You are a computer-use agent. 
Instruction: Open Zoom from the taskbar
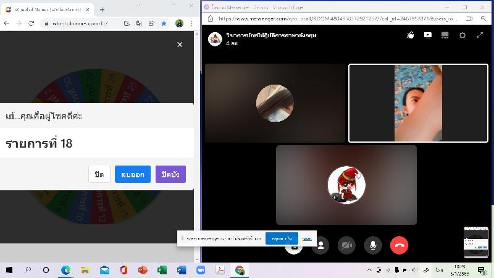pyautogui.click(x=200, y=271)
